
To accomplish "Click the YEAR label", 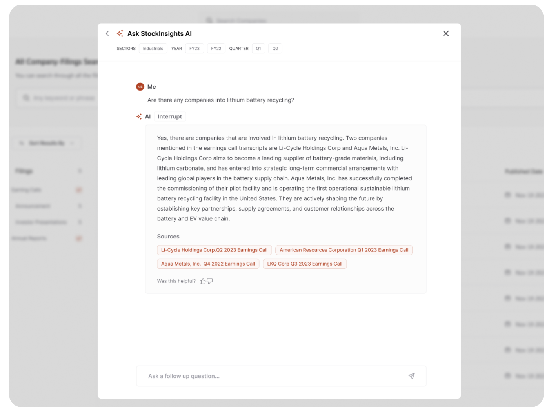I will point(176,49).
